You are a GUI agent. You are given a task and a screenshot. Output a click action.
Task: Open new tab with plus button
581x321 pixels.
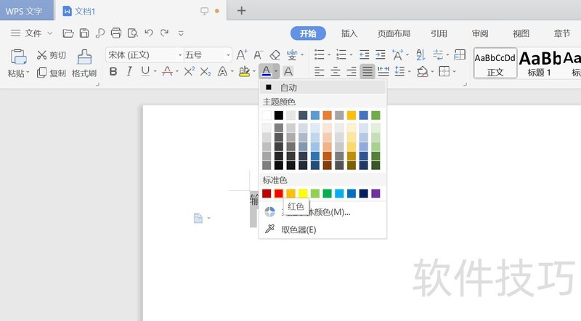(x=242, y=10)
